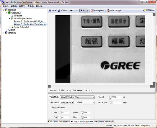
Task: Click the Serial & Parallel icon
Action: [12, 27]
